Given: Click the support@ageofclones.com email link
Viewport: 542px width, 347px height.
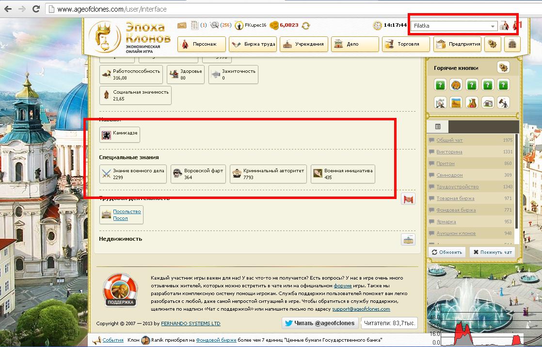Looking at the screenshot, I should coord(361,309).
